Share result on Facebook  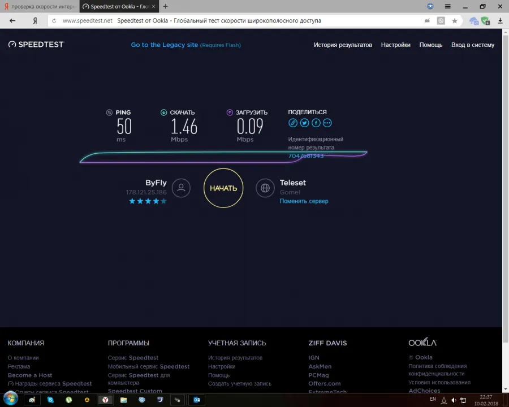click(316, 123)
